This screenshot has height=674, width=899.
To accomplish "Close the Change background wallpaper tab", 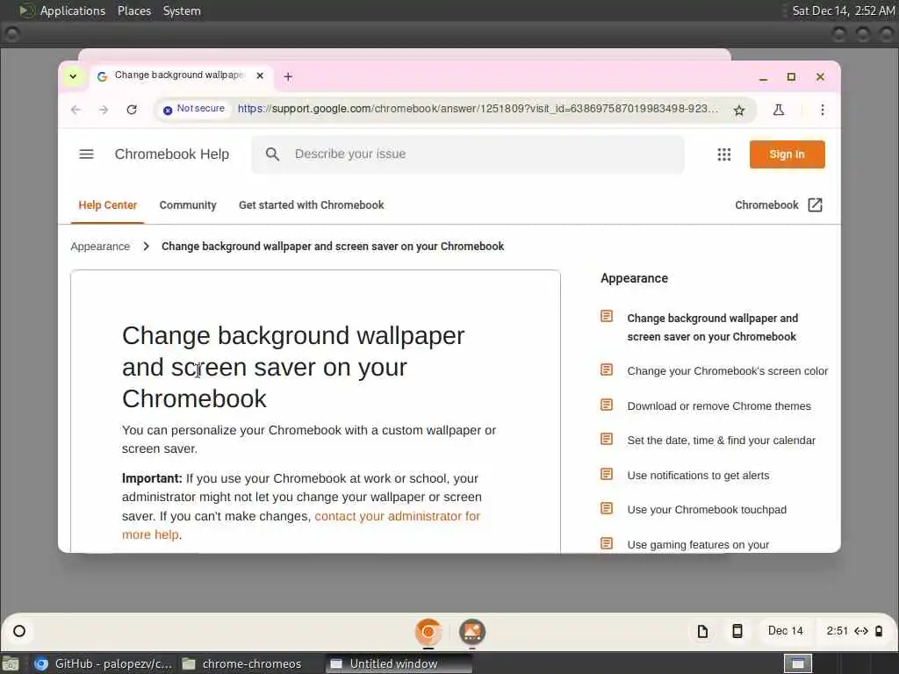I will pyautogui.click(x=260, y=75).
